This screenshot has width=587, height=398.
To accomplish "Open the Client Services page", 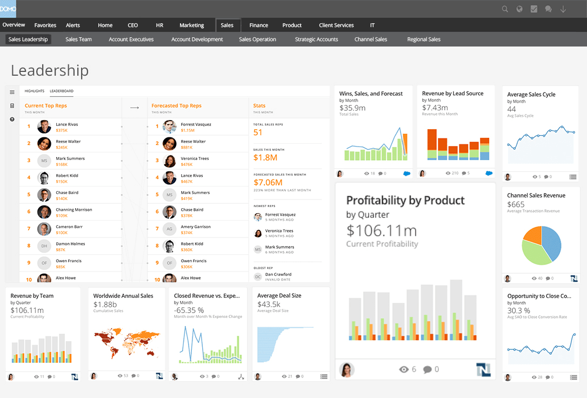I will tap(336, 25).
